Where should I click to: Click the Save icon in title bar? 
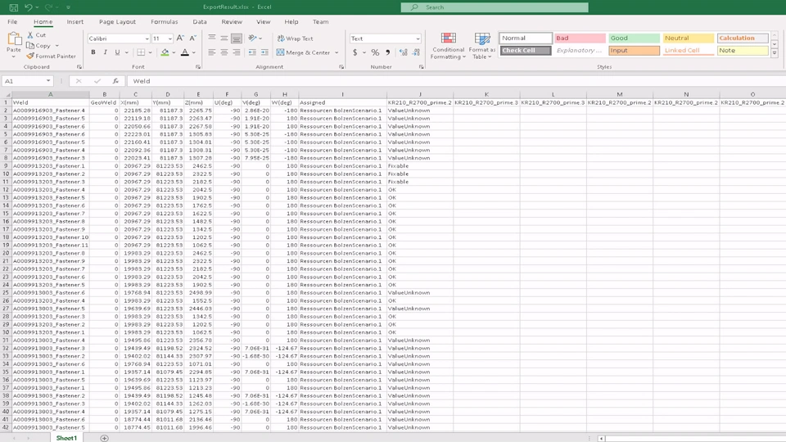(x=14, y=7)
